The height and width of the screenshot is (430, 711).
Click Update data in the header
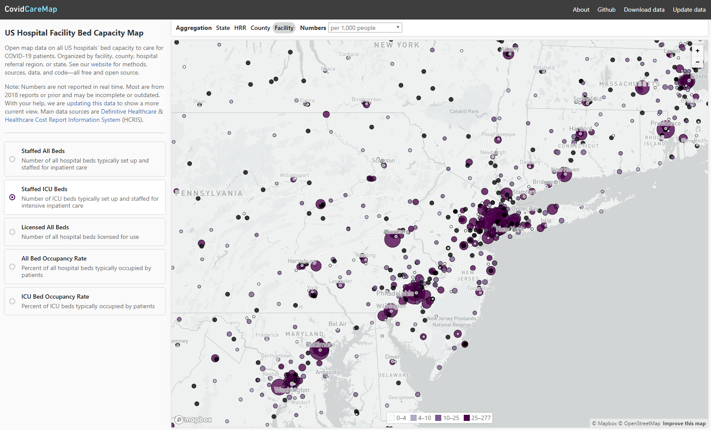[689, 10]
